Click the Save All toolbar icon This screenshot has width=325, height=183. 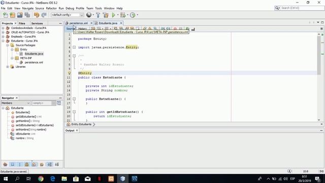tap(27, 15)
